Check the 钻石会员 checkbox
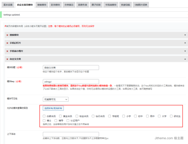Viewport: 188px width, 144px height. pyautogui.click(x=93, y=116)
